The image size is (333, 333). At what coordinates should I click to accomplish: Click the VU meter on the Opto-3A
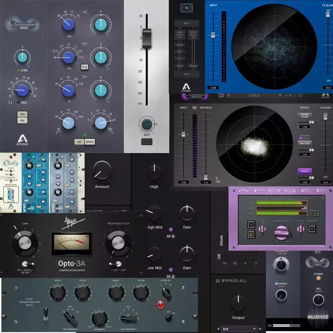coord(72,243)
